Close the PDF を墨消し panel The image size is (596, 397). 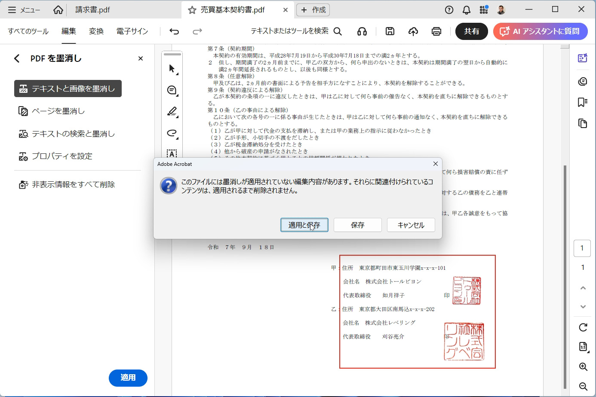pyautogui.click(x=141, y=58)
